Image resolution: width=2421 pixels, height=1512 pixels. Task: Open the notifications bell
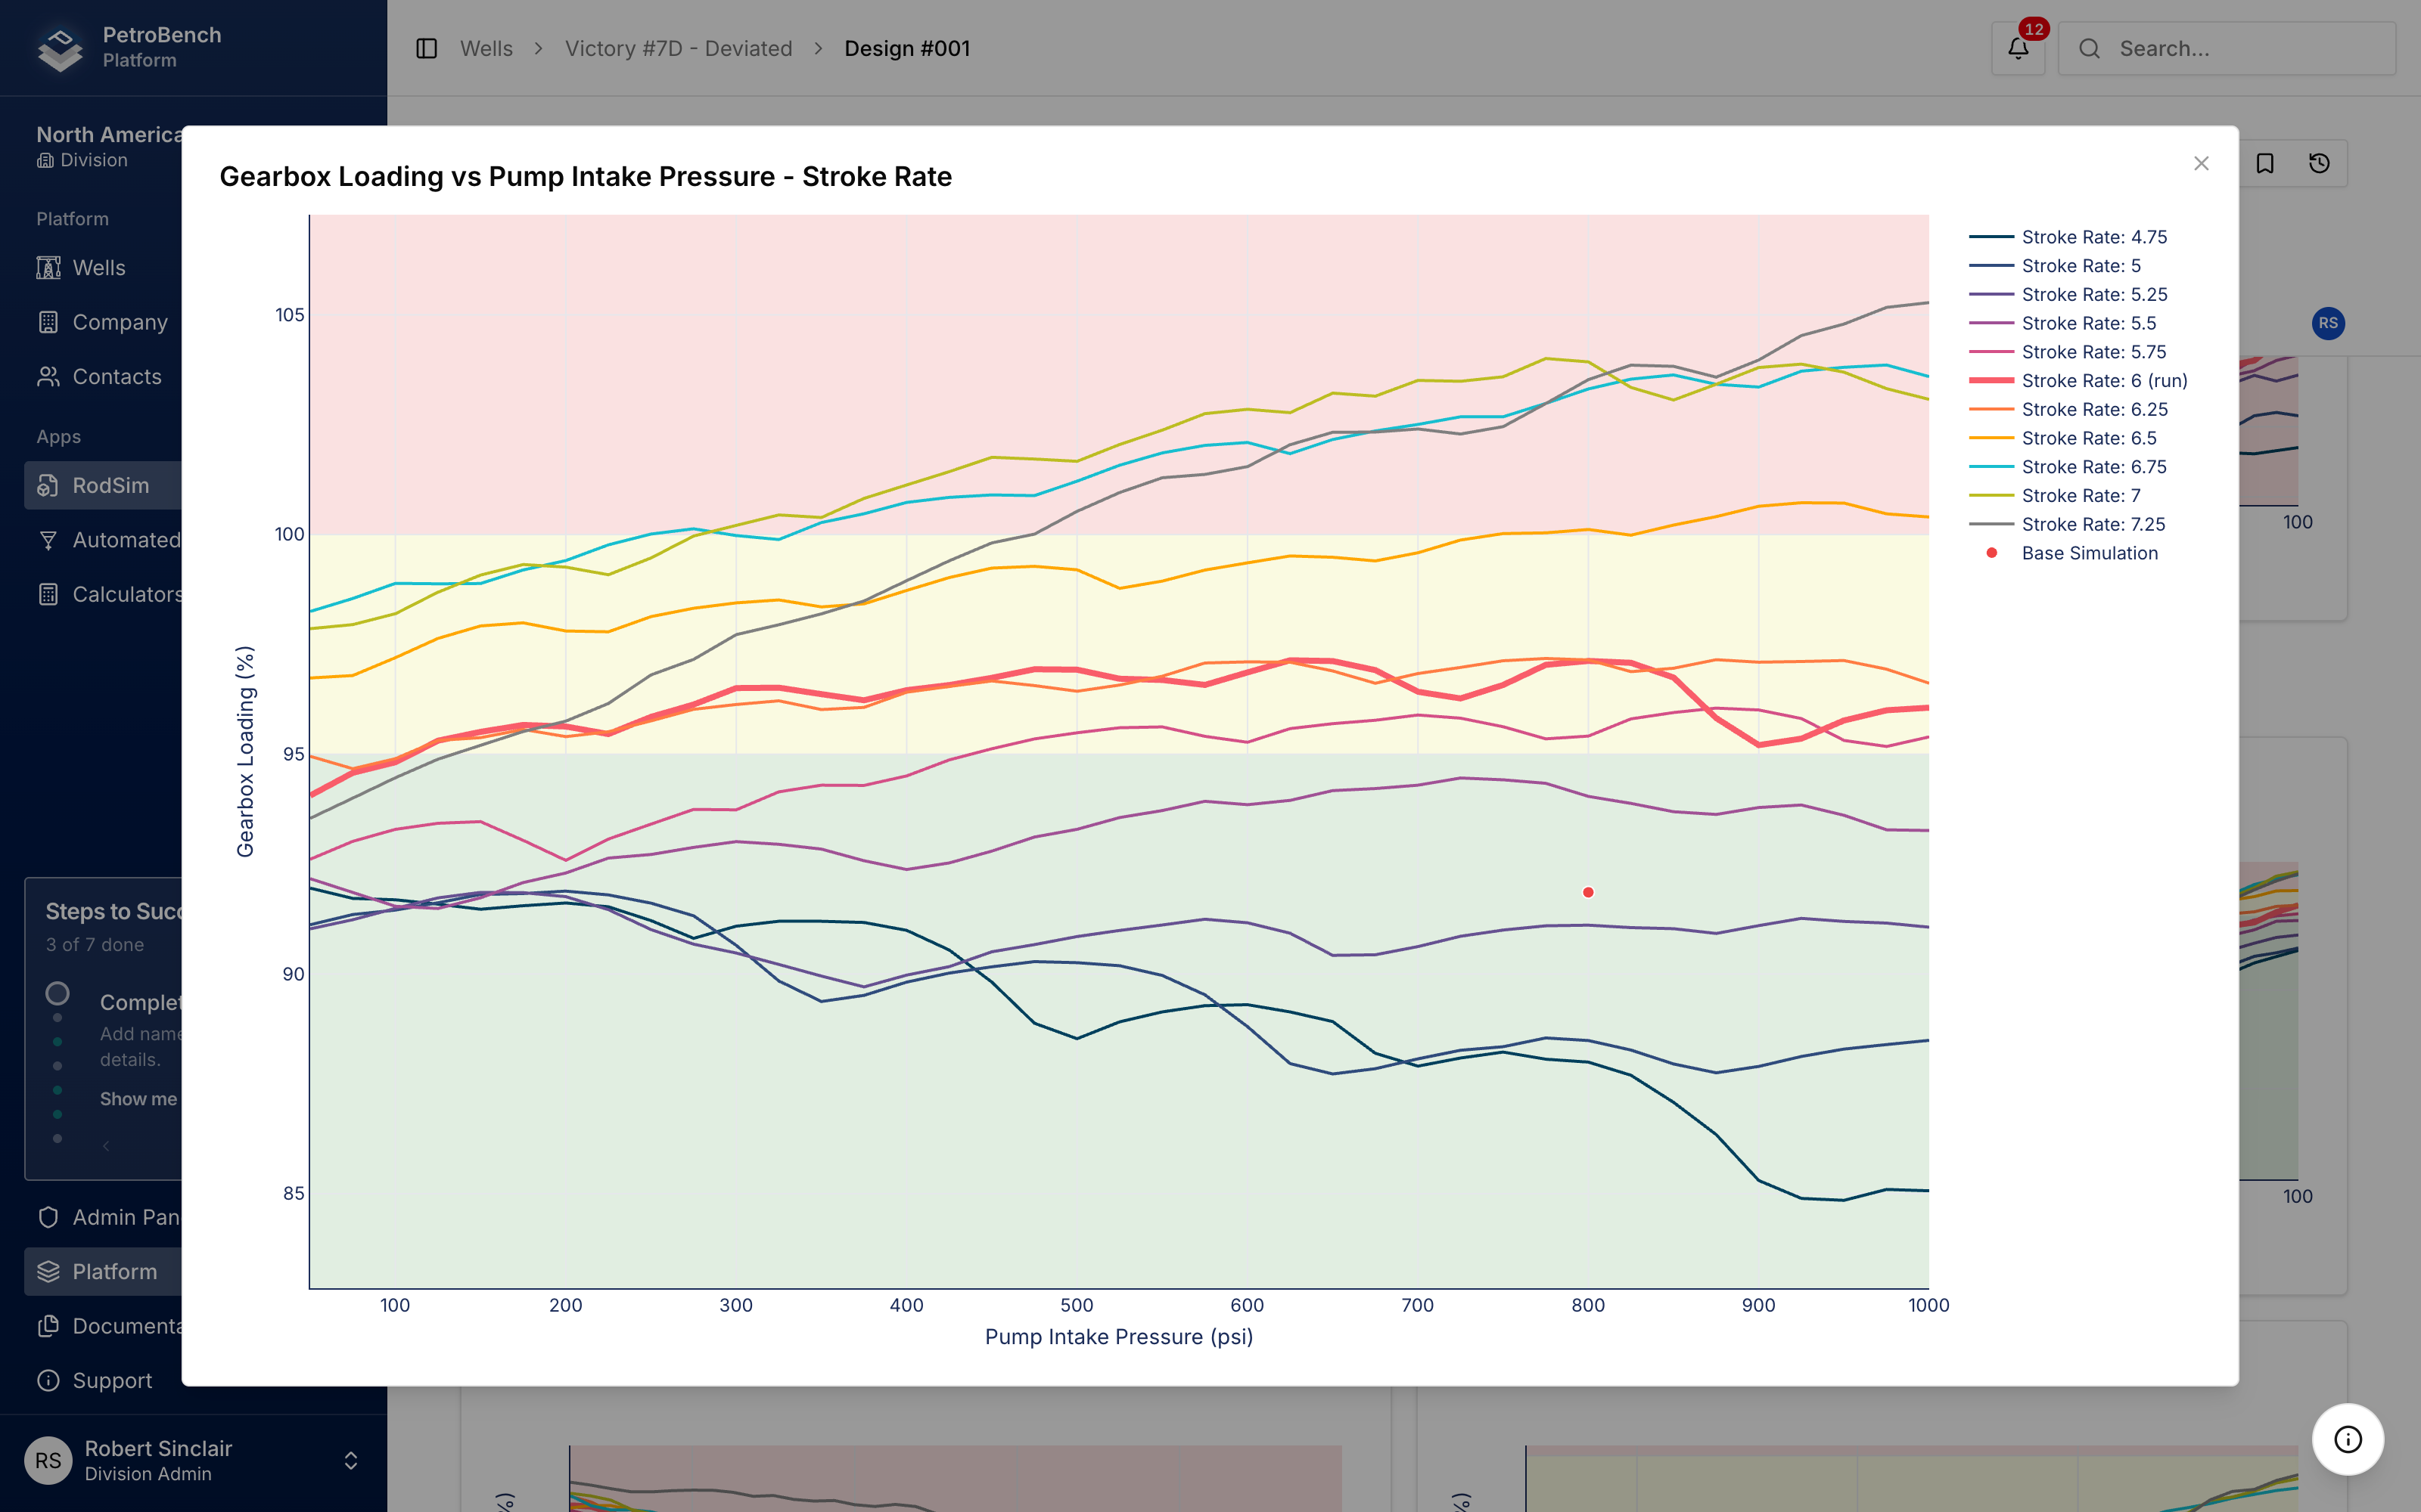pyautogui.click(x=2018, y=48)
